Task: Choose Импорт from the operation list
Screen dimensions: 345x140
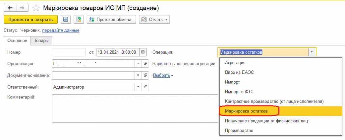Action: 281,82
